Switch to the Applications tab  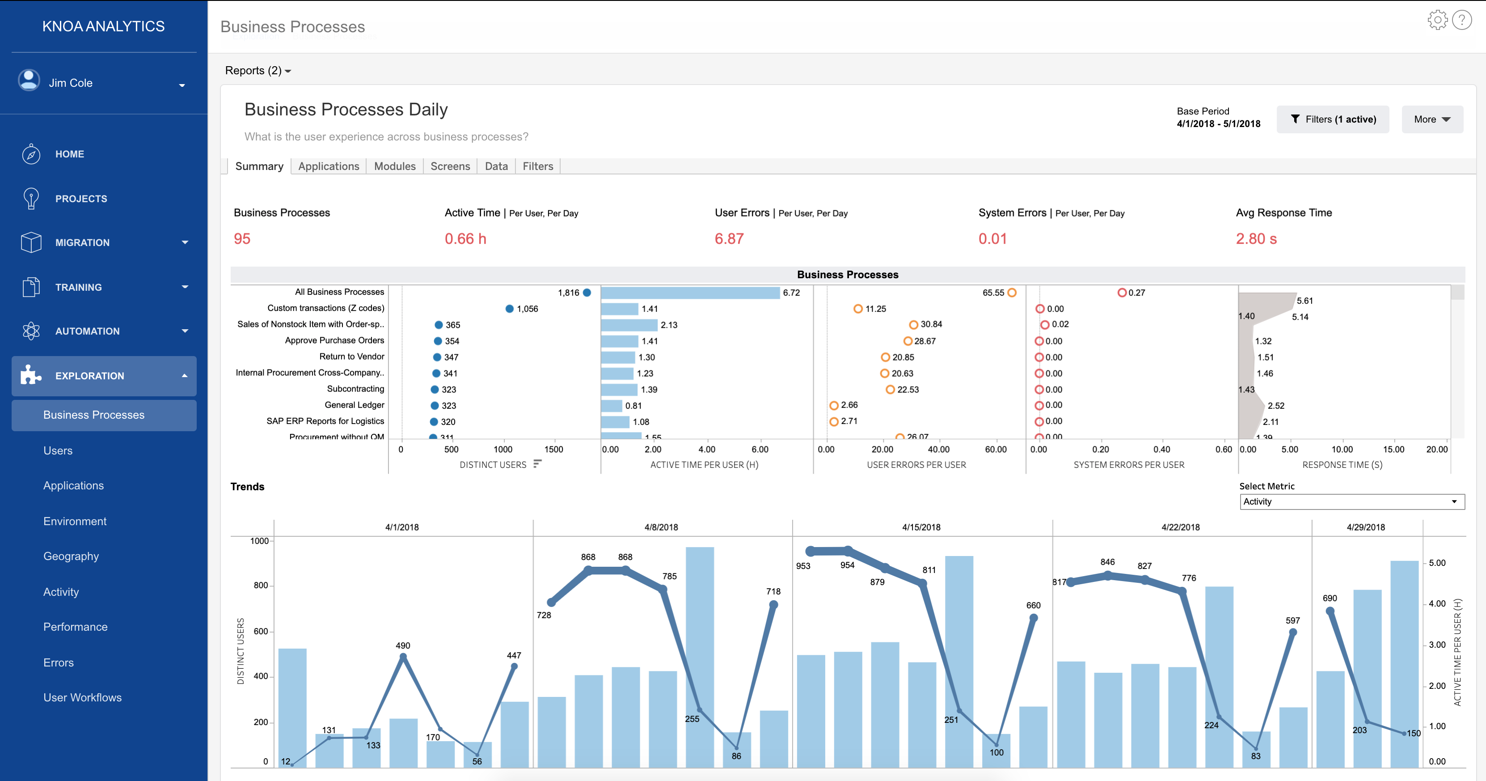coord(328,166)
